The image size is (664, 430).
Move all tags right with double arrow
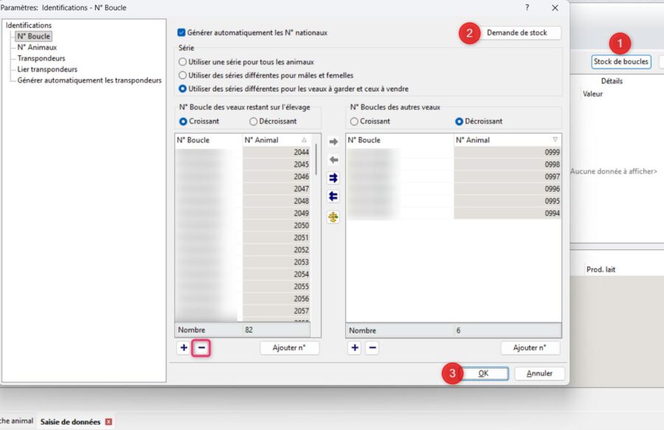click(333, 178)
